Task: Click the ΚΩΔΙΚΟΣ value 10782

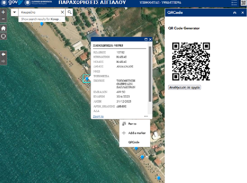Action: [x=121, y=52]
